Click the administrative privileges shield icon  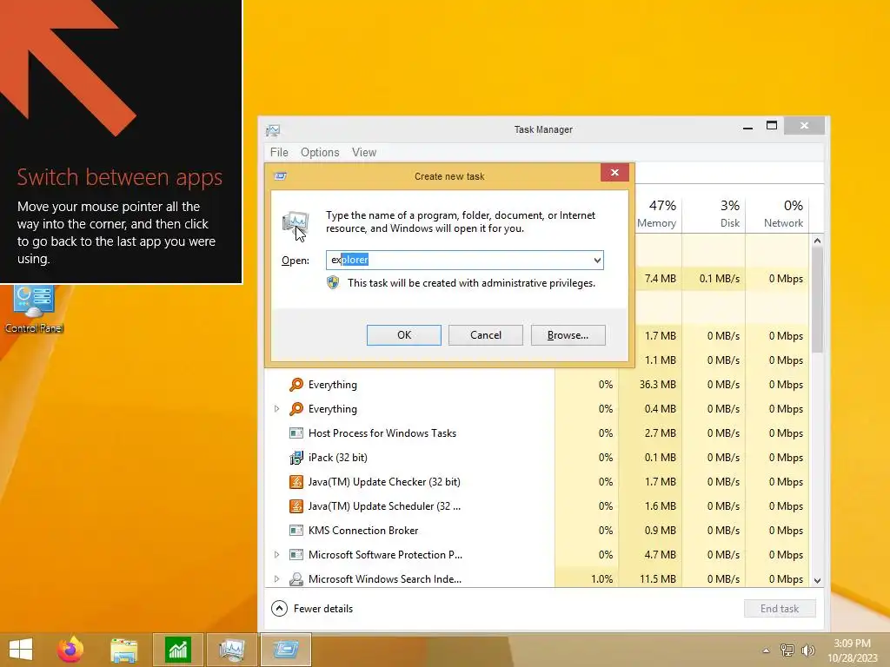click(x=333, y=282)
